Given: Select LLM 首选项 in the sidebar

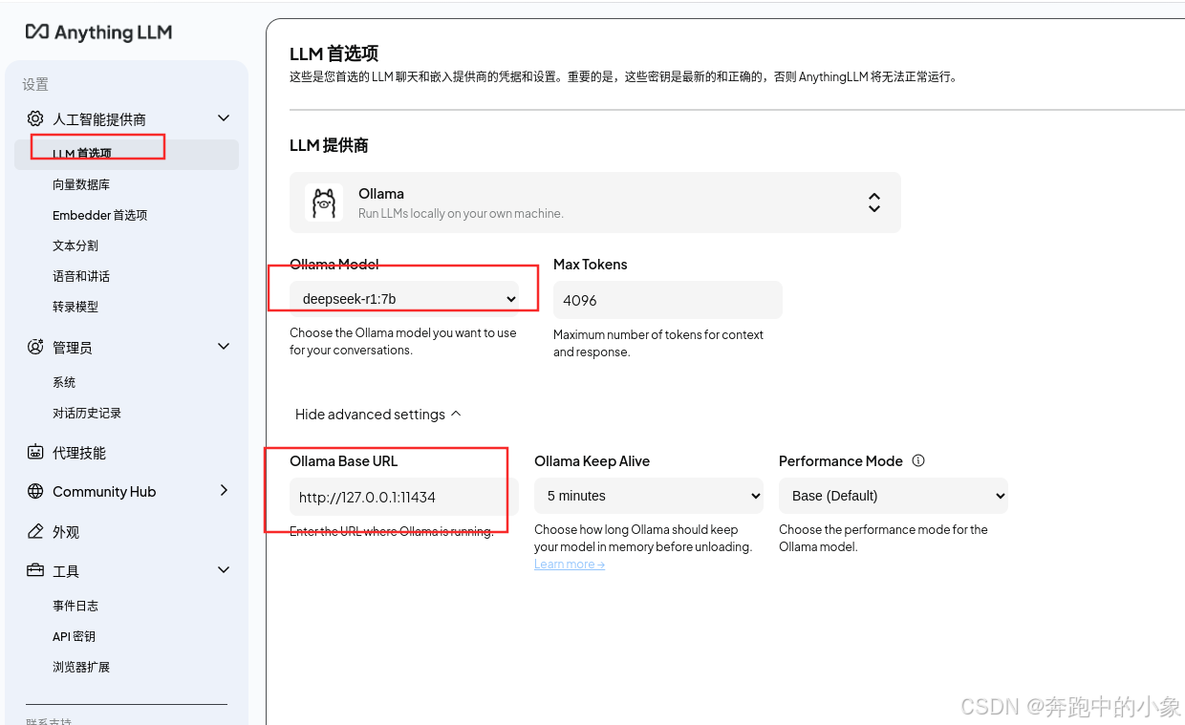Looking at the screenshot, I should [126, 154].
